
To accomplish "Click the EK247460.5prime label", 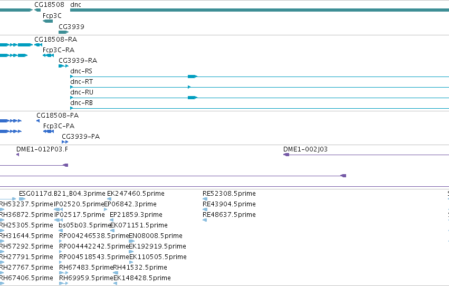I will click(136, 194).
